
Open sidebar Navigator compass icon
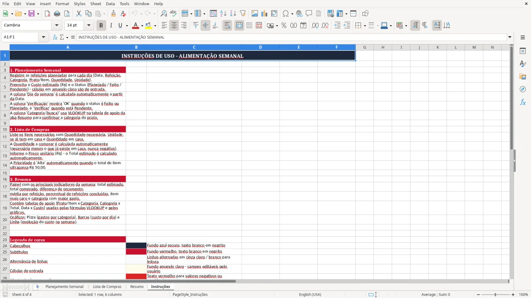tap(523, 89)
